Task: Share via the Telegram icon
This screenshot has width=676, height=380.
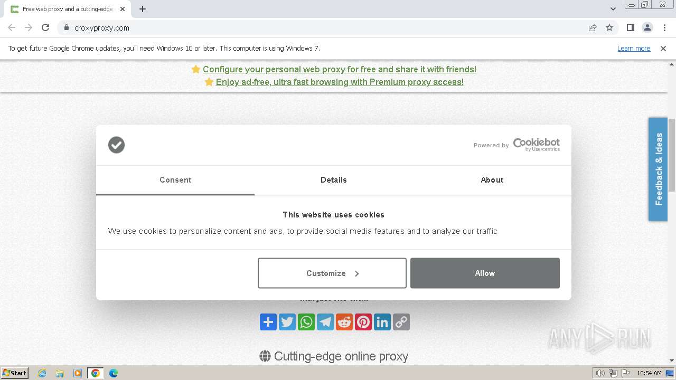Action: click(325, 322)
